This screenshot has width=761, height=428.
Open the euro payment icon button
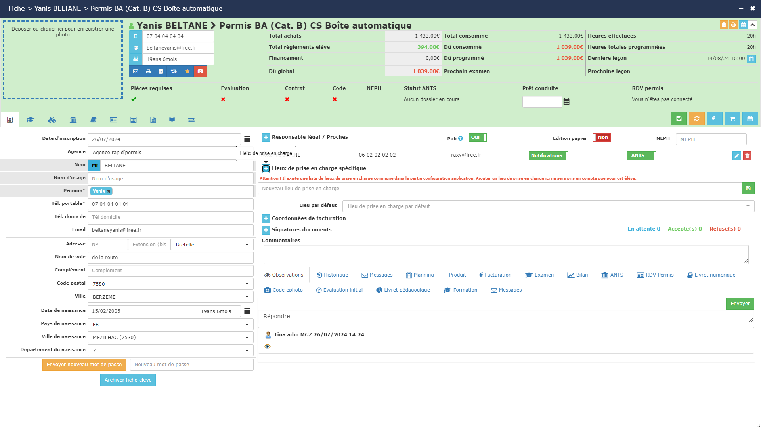pyautogui.click(x=714, y=118)
